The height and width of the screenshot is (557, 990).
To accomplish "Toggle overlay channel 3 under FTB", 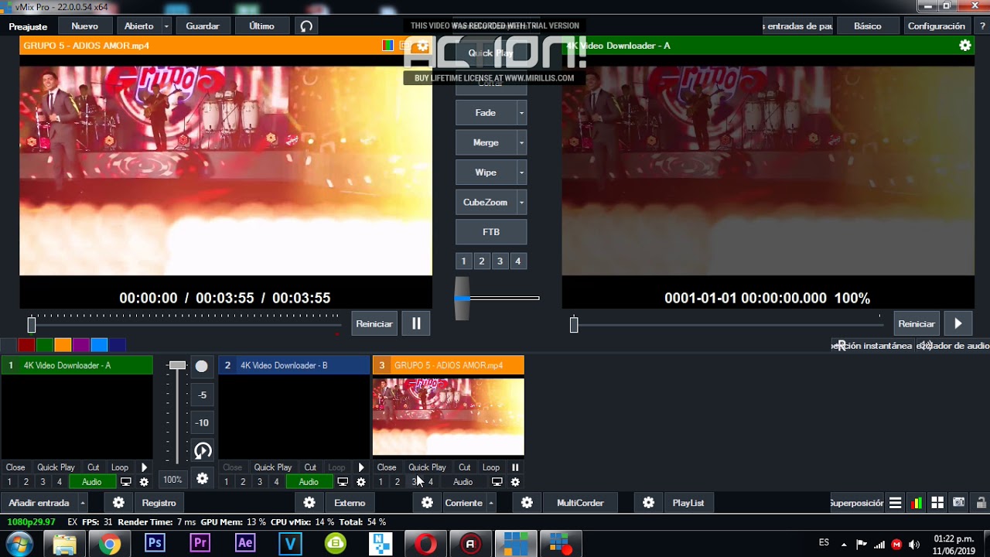I will (500, 261).
